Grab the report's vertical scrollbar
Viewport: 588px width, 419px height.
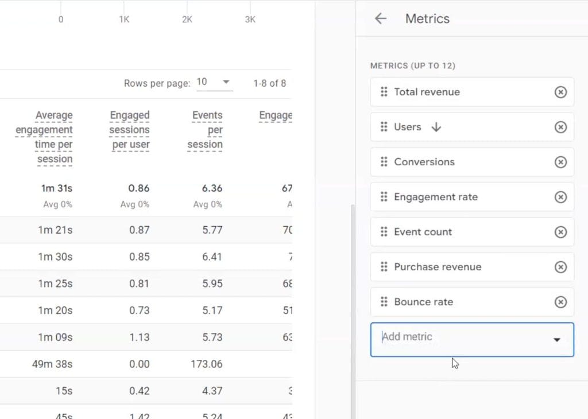[353, 311]
